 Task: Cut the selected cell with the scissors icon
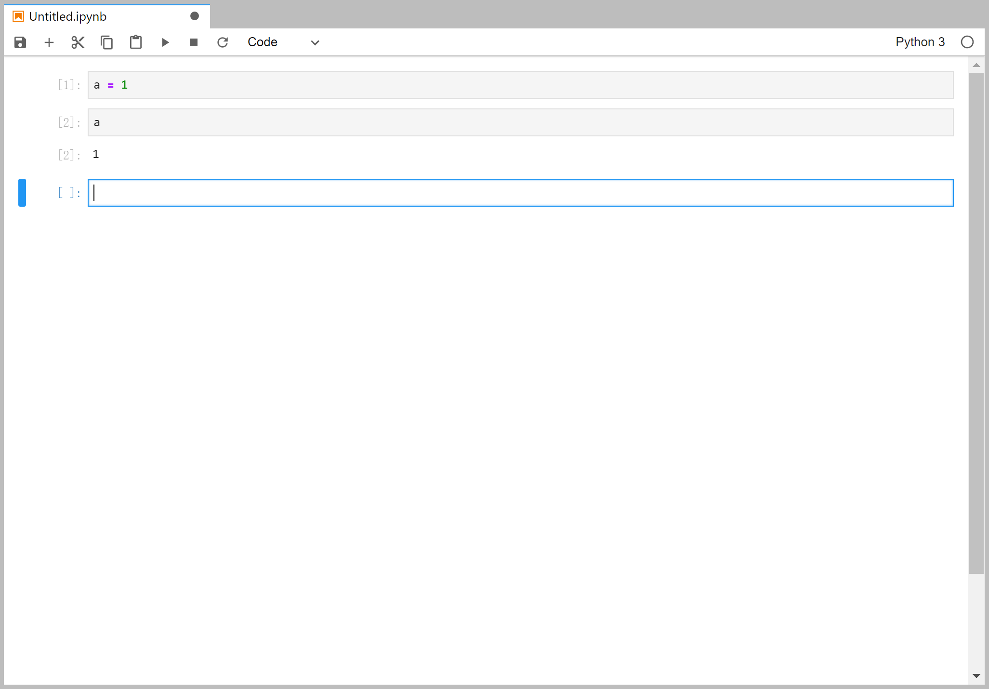tap(78, 42)
